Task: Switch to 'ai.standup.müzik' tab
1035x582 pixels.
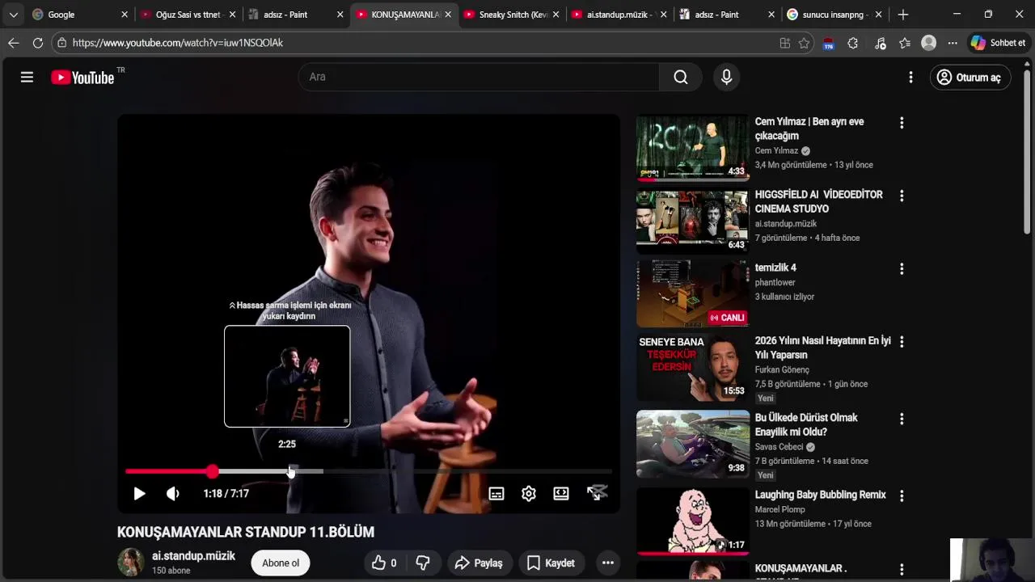Action: (619, 15)
